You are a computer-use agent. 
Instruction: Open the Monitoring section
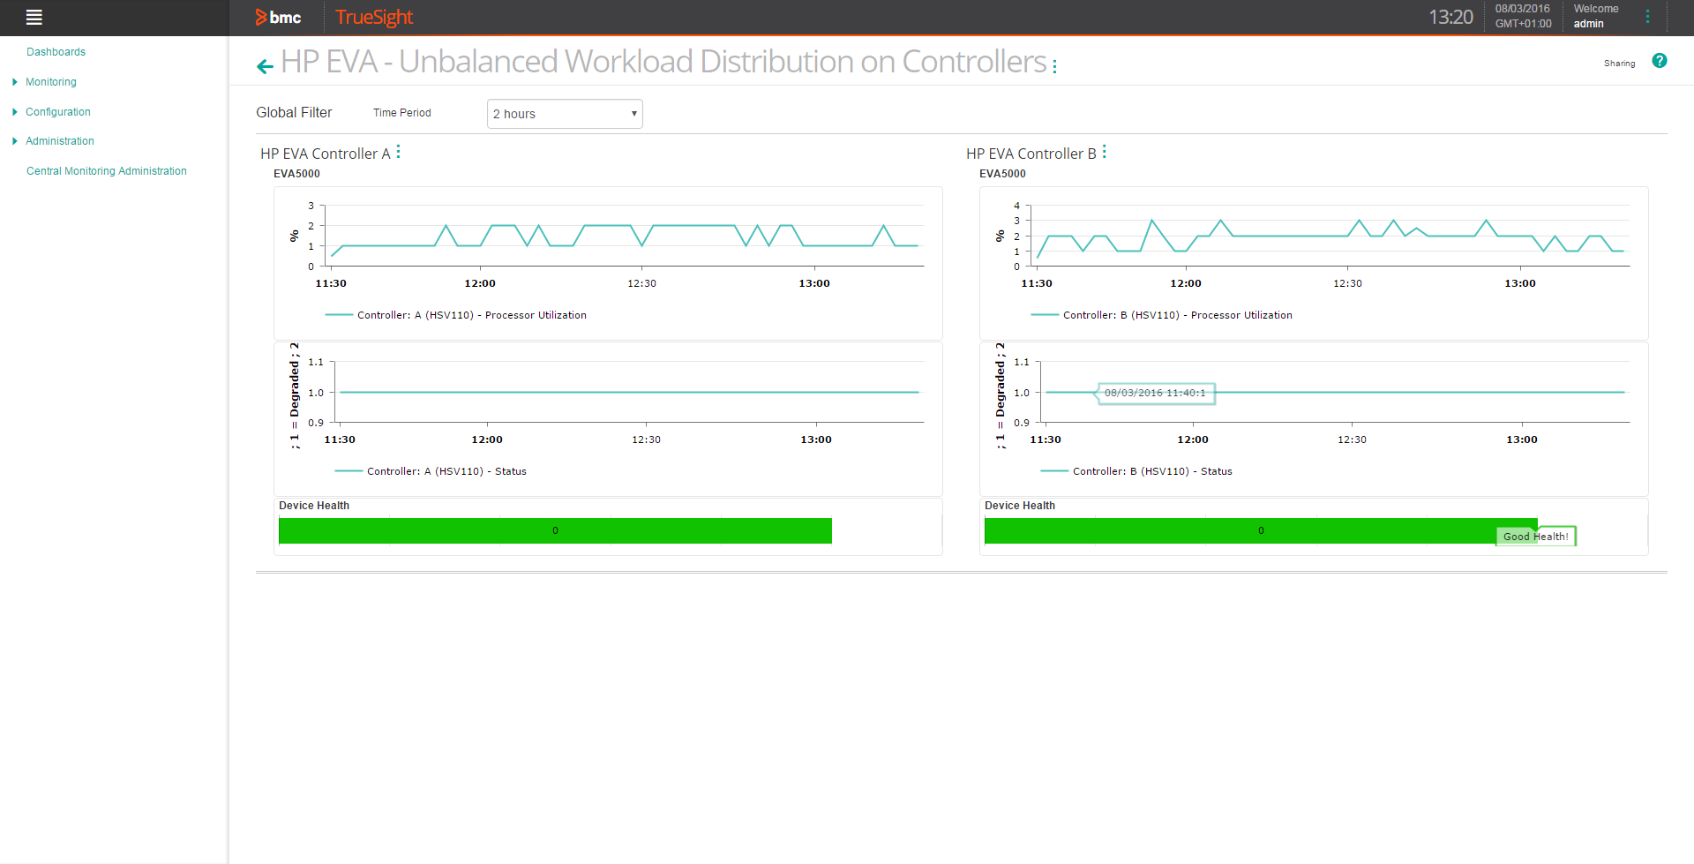pos(51,82)
